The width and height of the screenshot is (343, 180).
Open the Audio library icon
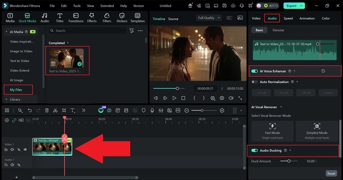pyautogui.click(x=45, y=18)
